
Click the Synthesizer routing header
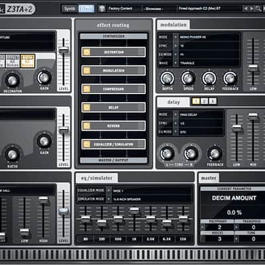pyautogui.click(x=113, y=36)
